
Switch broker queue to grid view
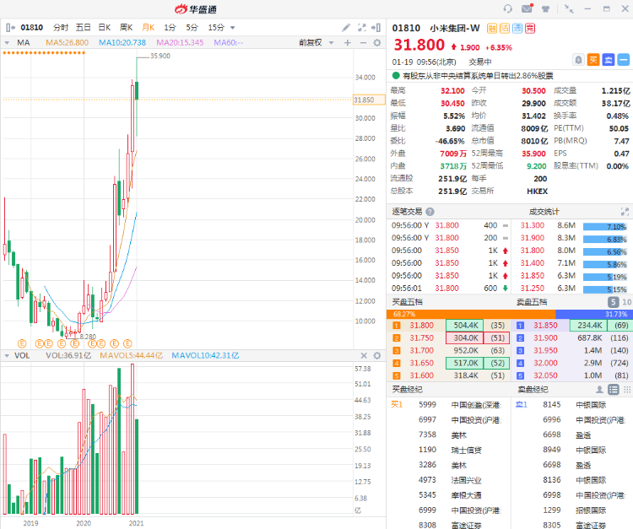[x=627, y=390]
